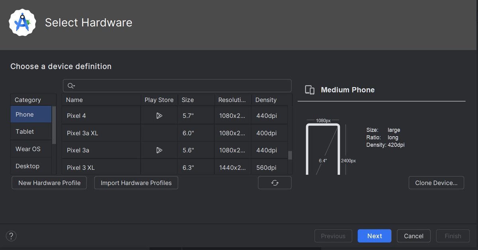Click the Android Studio logo icon

tap(22, 22)
